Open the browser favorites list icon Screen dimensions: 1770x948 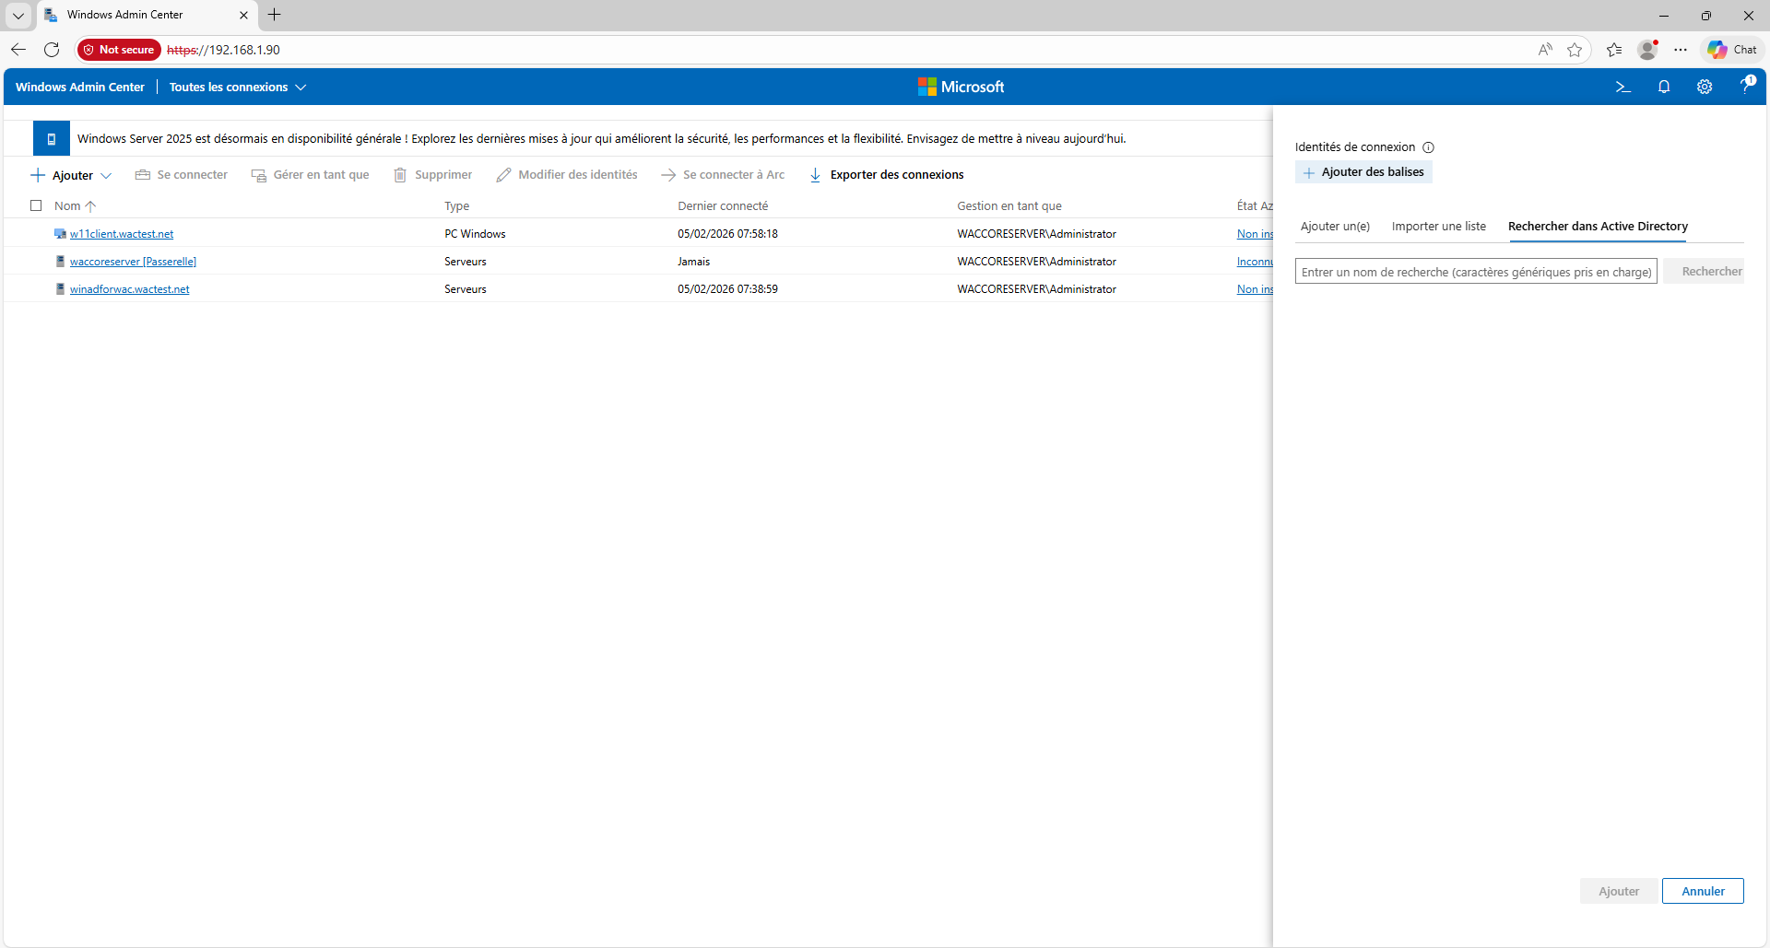(1614, 50)
